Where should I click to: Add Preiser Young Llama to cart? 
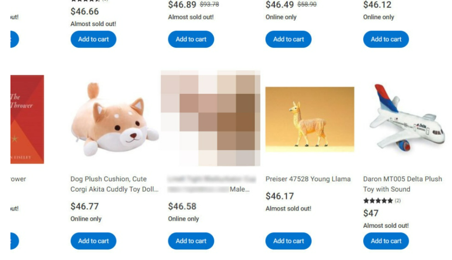pos(288,241)
